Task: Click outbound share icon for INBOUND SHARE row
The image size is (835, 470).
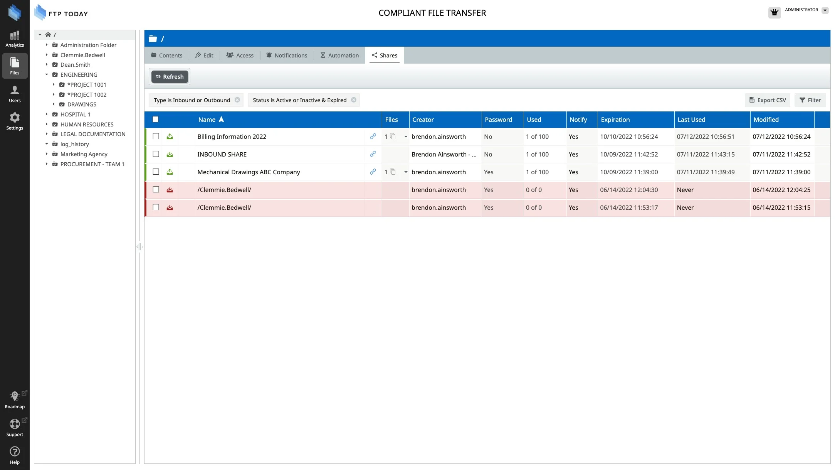Action: (x=170, y=154)
